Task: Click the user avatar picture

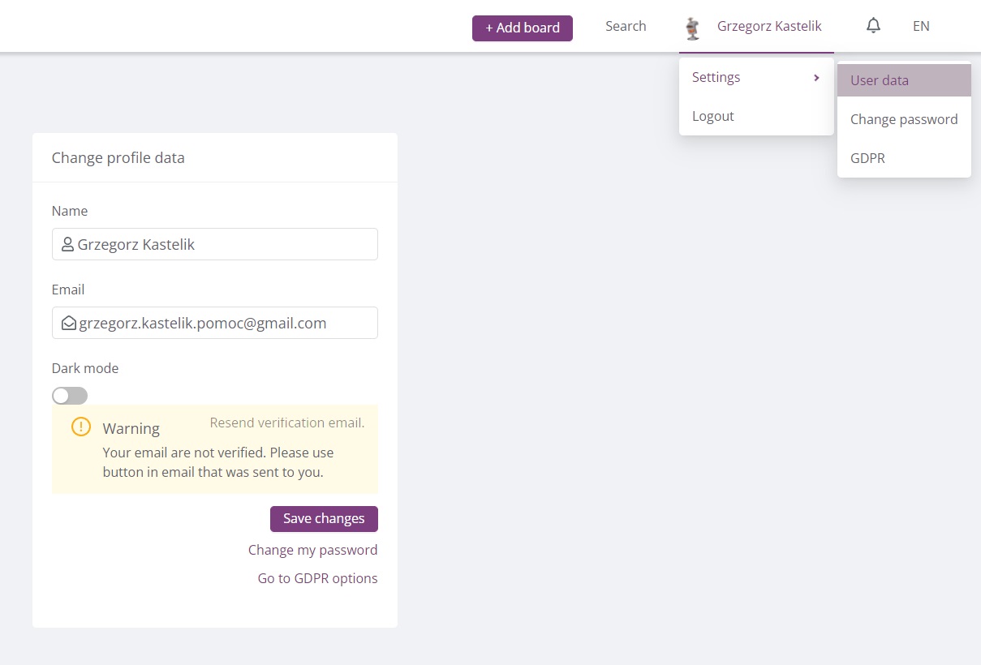Action: [692, 28]
